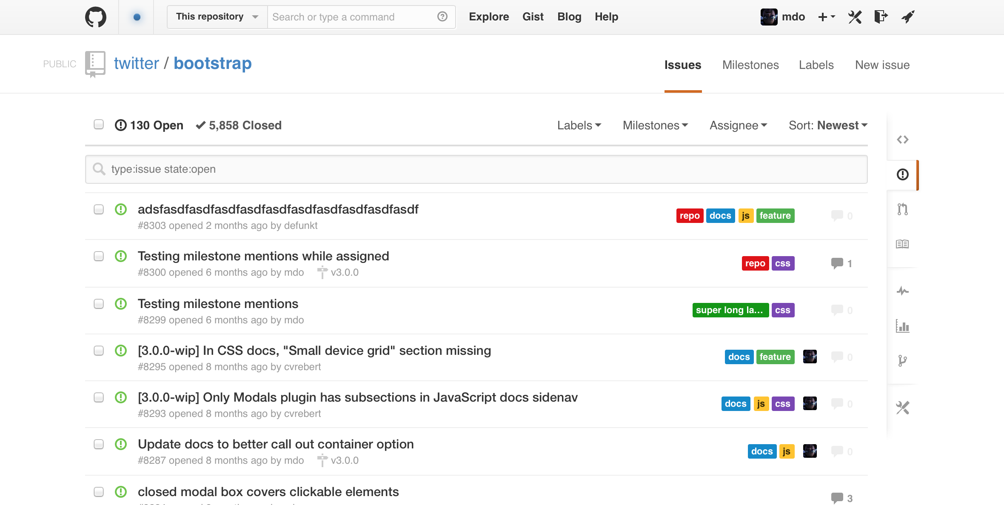Open 'Small device grid' section missing issue

(314, 351)
